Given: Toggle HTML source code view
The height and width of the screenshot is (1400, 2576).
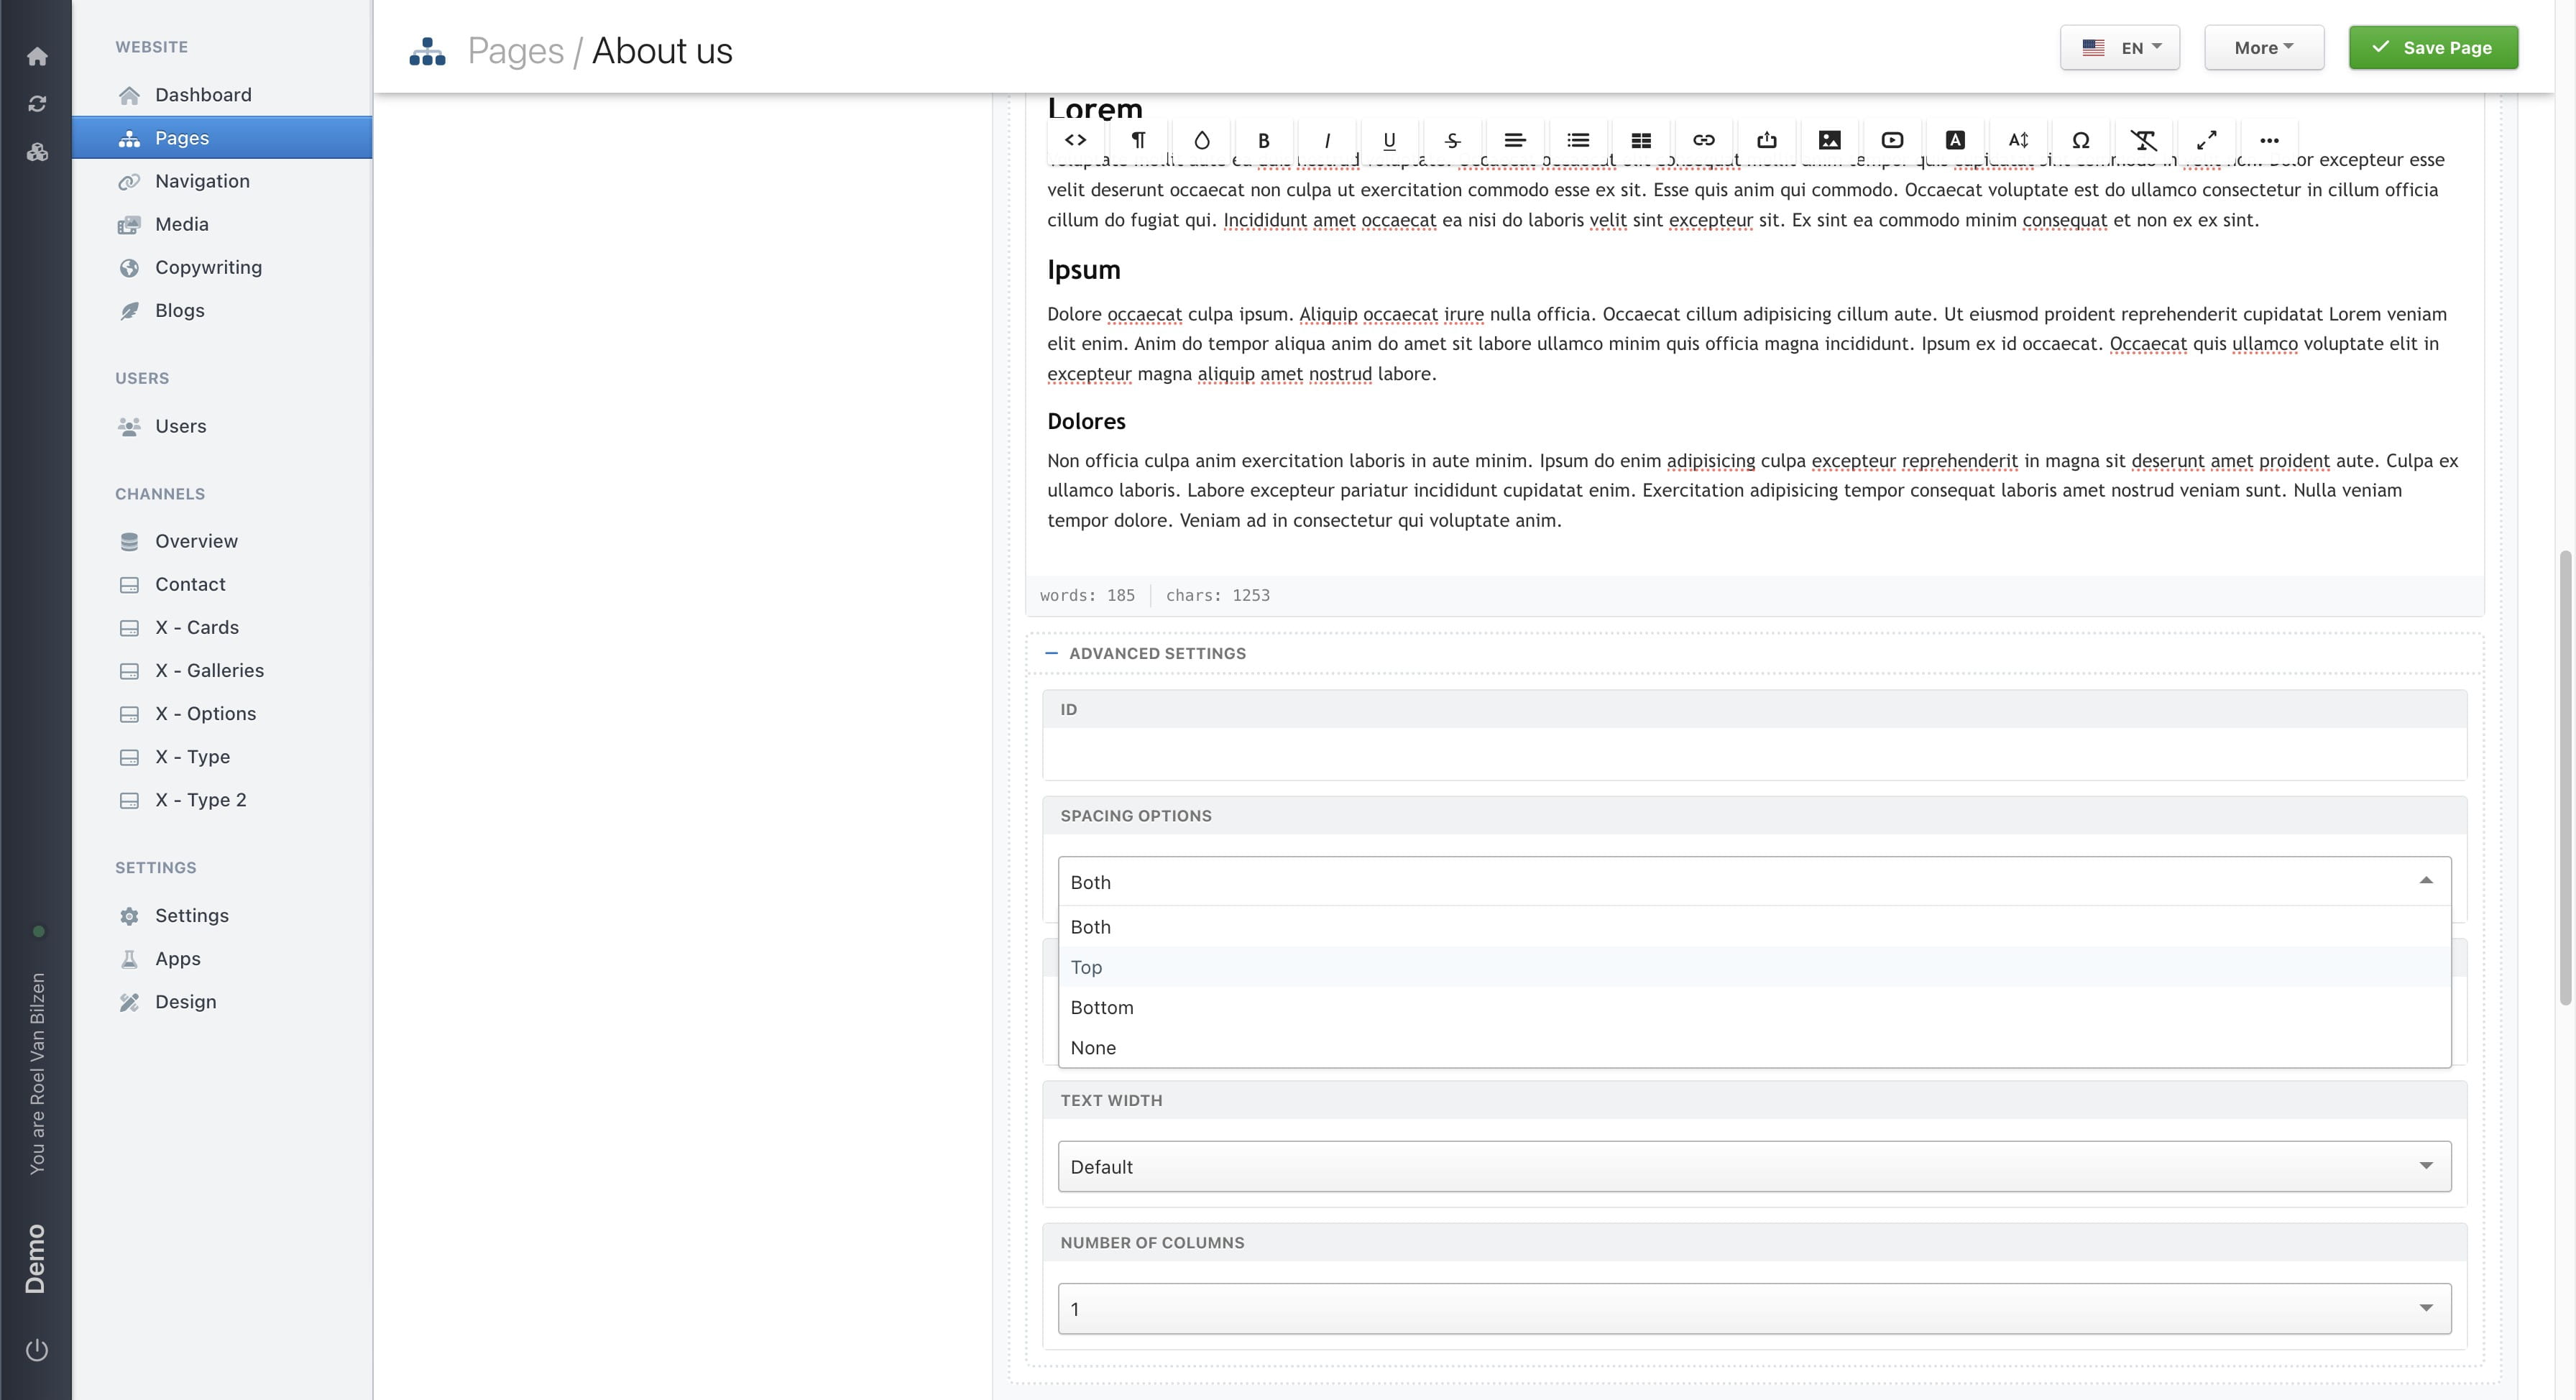Looking at the screenshot, I should 1075,140.
